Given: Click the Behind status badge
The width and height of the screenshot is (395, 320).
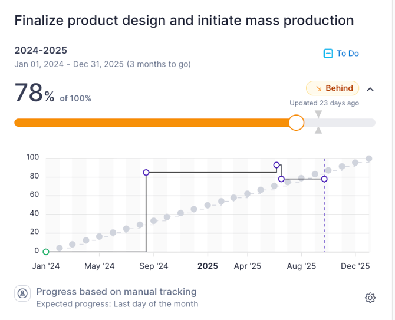Looking at the screenshot, I should click(x=333, y=88).
